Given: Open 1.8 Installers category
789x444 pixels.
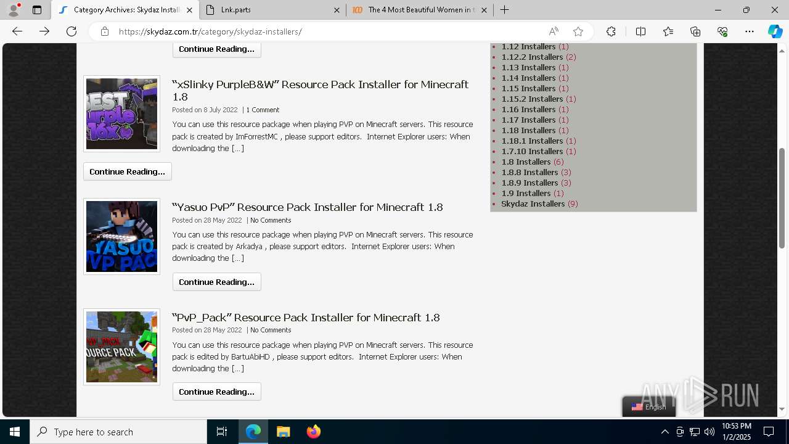Looking at the screenshot, I should (x=526, y=162).
